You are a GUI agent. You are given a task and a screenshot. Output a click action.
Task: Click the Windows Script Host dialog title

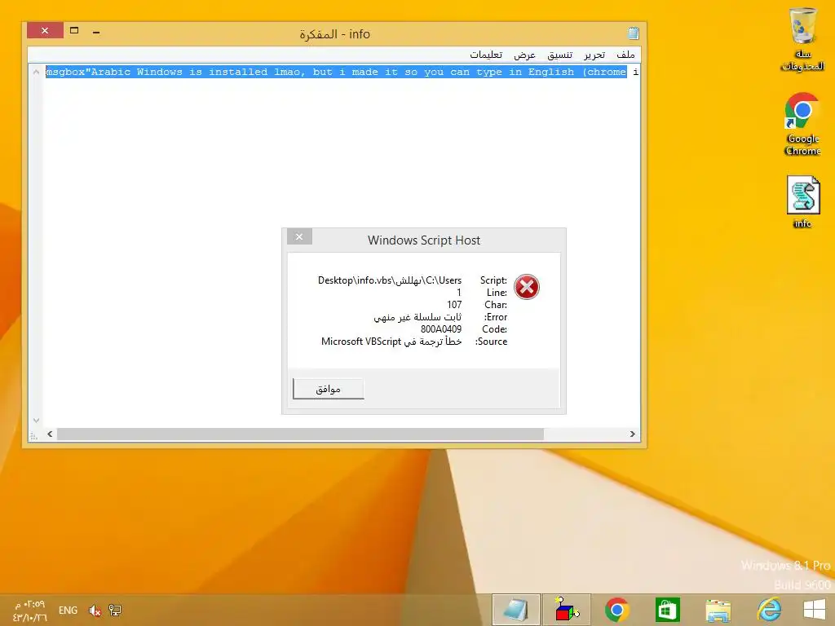424,240
